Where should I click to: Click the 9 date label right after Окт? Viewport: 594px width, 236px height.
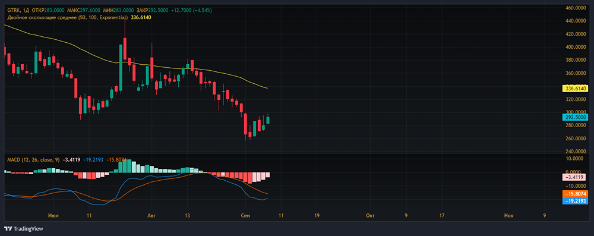[x=406, y=216]
